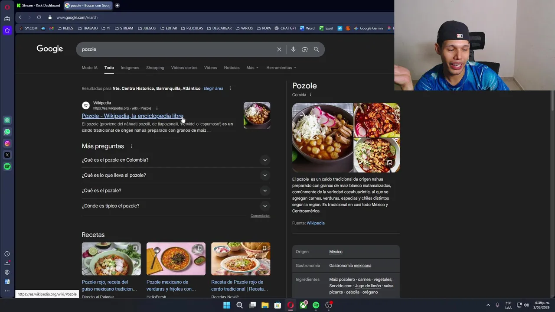
Task: Open options dots beside Comida label
Action: click(x=310, y=94)
